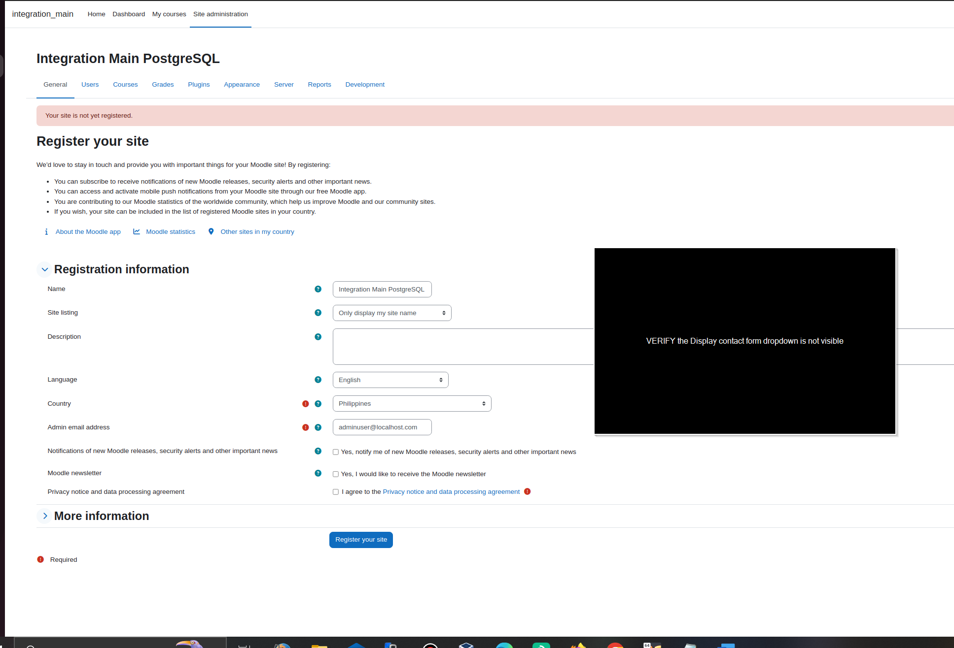Screen dimensions: 954x648
Task: Click the required icon after the Privacy notice link
Action: [528, 491]
